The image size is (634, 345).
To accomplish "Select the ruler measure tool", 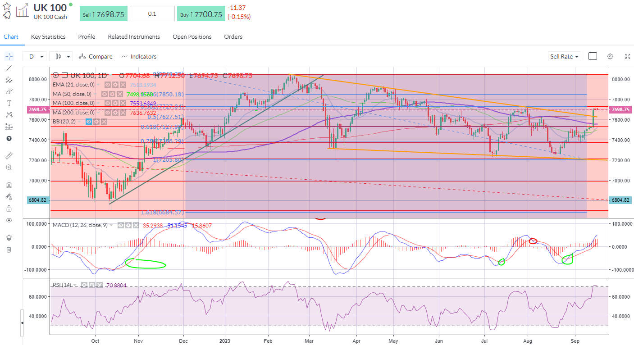I will [9, 155].
